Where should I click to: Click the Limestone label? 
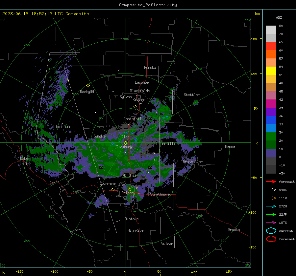click(x=62, y=127)
